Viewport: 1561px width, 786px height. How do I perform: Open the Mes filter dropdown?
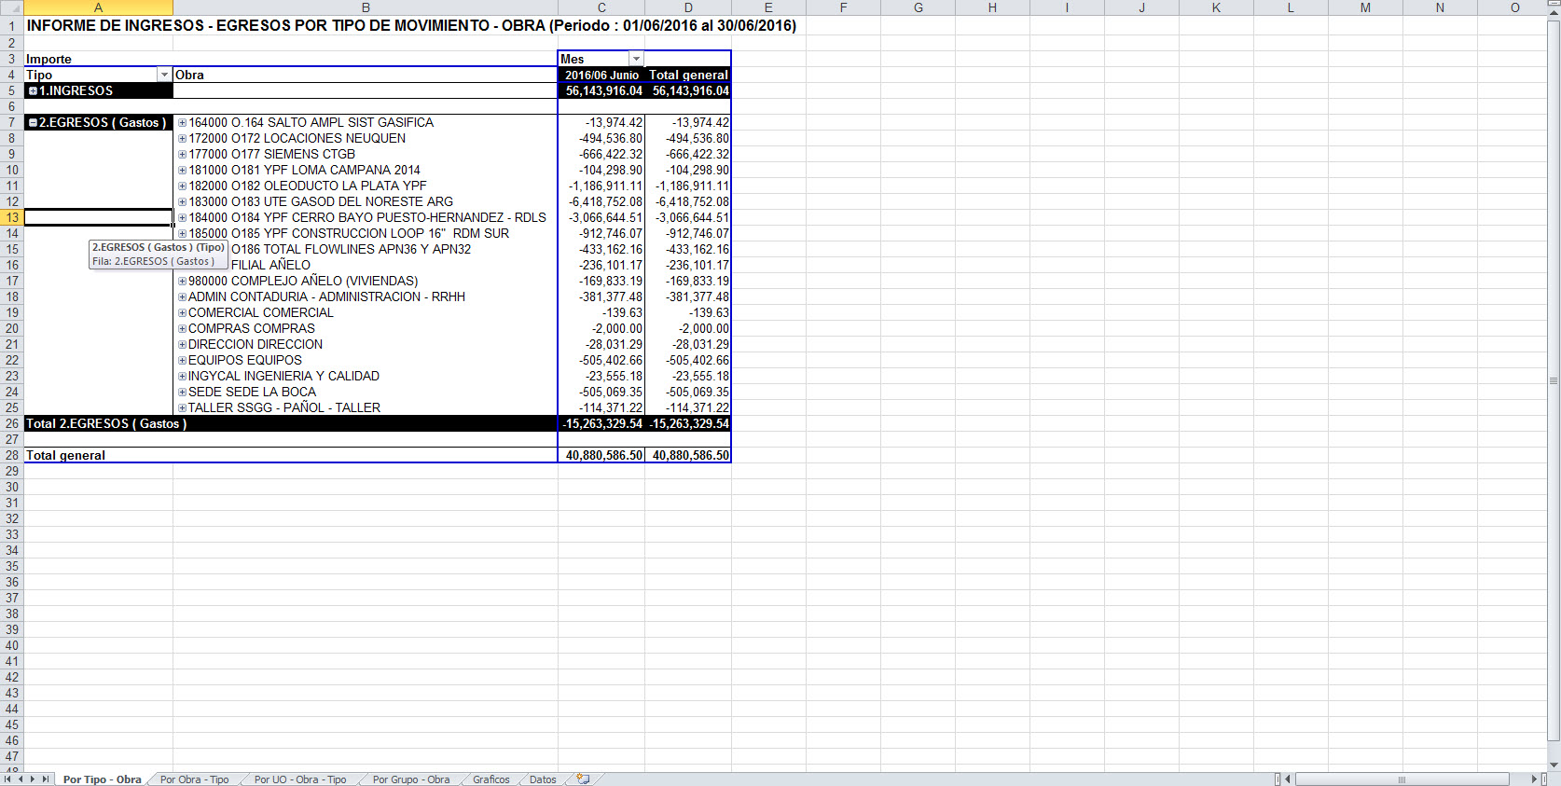pyautogui.click(x=636, y=59)
